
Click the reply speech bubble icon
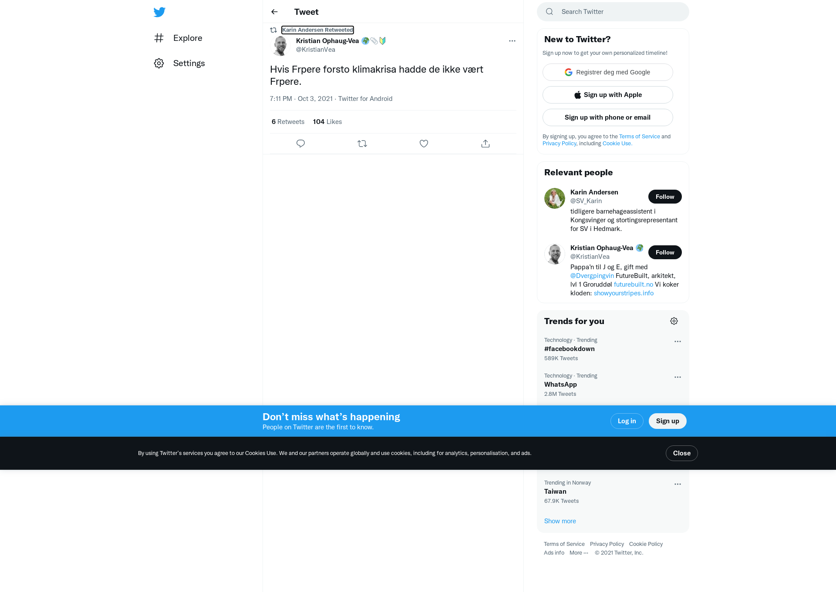[300, 144]
